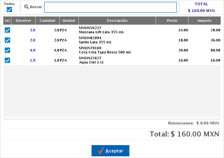The width and height of the screenshot is (224, 158).
Task: Click the 14.00 price cell
Action: tap(183, 30)
